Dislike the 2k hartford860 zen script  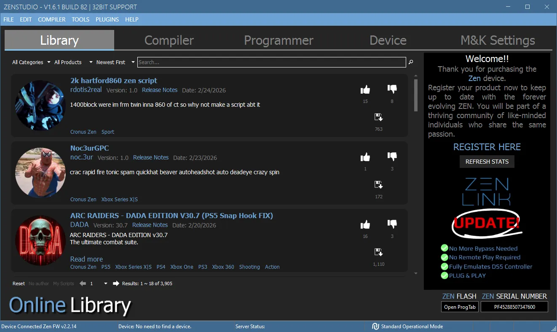click(x=392, y=89)
